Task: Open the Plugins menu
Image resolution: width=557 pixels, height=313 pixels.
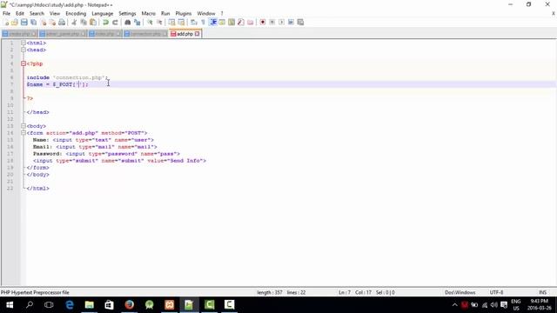Action: point(184,14)
